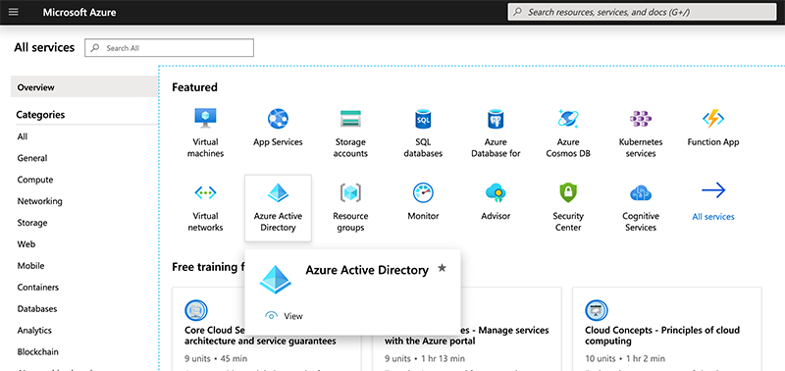Click Azure Active Directory popup title

coord(367,270)
